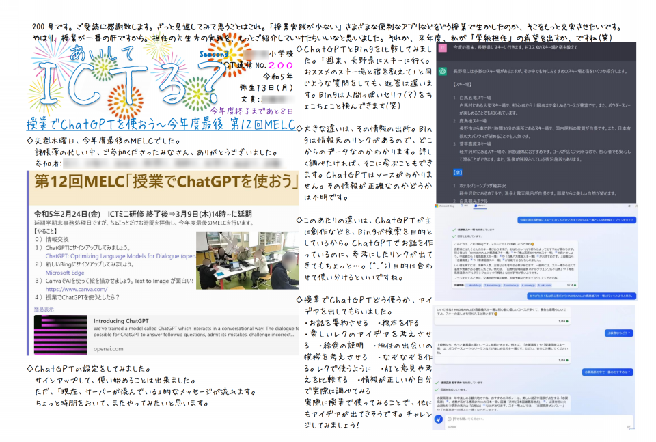
Task: Open the ChatGPT: Optimizing Language Models link
Action: (120, 256)
